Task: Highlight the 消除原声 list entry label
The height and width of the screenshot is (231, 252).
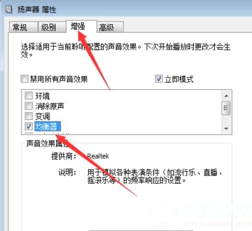Action: (x=50, y=106)
